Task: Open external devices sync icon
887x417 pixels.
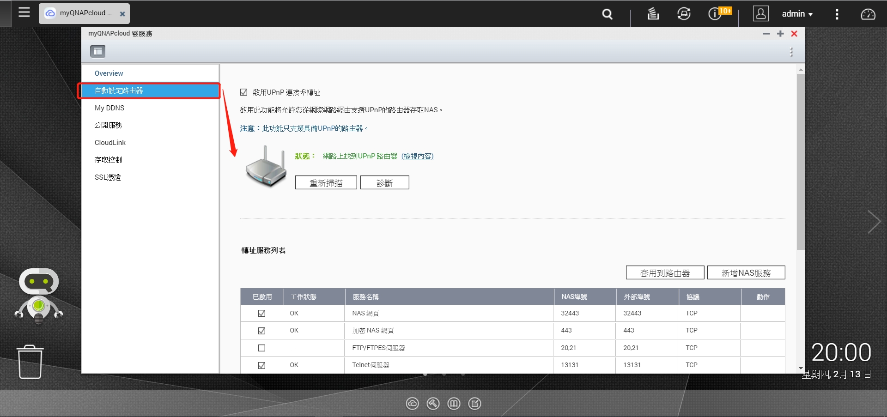Action: [x=684, y=14]
